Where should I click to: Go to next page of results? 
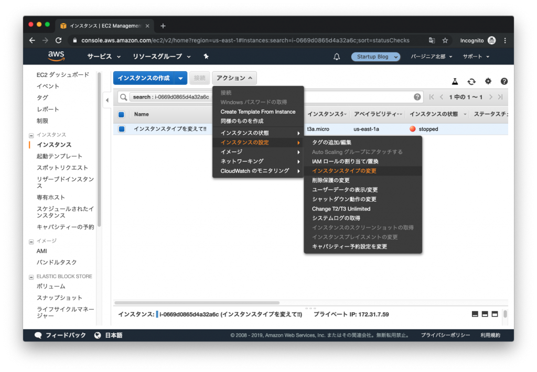pyautogui.click(x=491, y=97)
